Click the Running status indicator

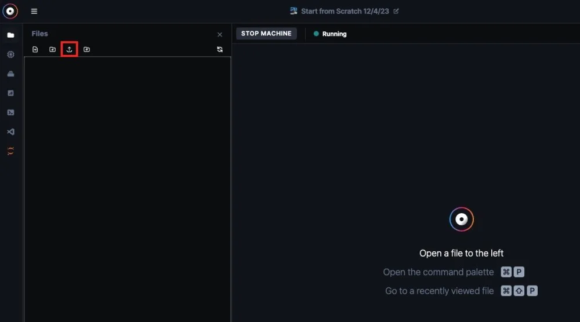tap(330, 34)
